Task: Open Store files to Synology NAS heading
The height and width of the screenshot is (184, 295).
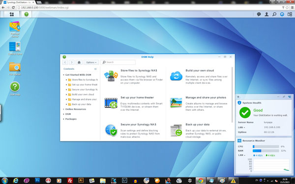Action: point(139,71)
